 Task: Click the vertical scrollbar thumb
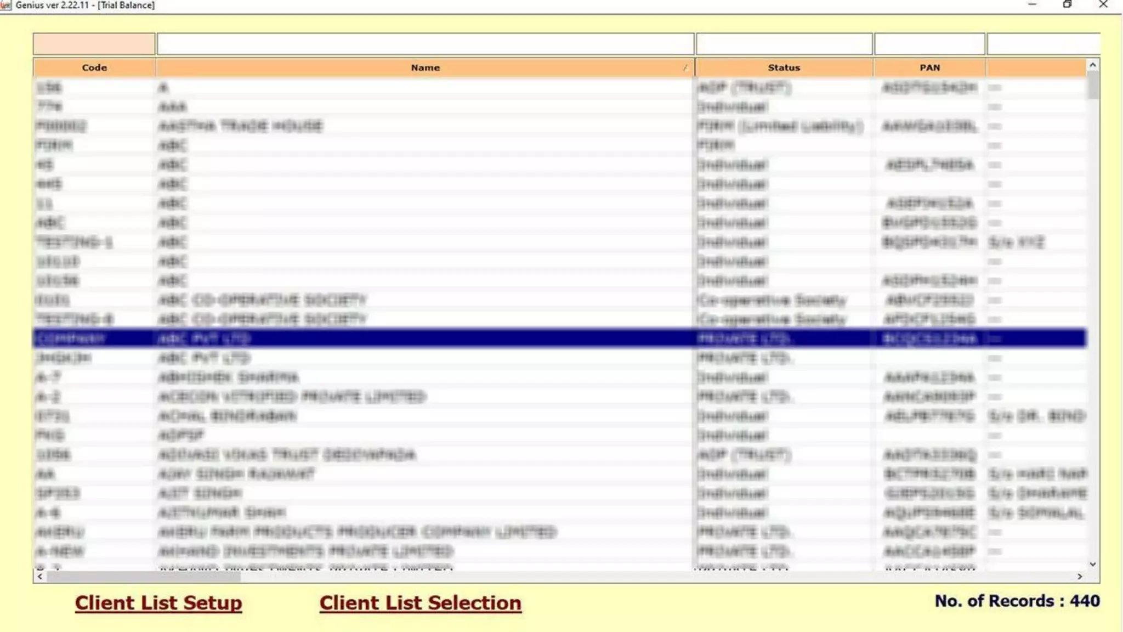pyautogui.click(x=1093, y=86)
